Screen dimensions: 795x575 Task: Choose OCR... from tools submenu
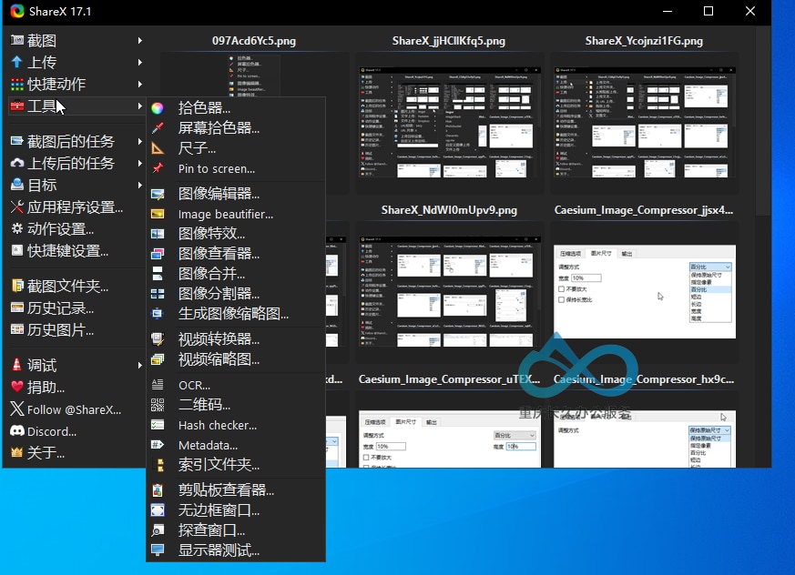(194, 385)
